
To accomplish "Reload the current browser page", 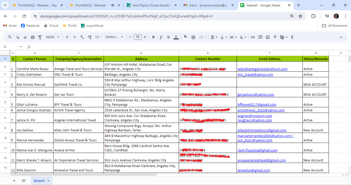I will pyautogui.click(x=24, y=16).
